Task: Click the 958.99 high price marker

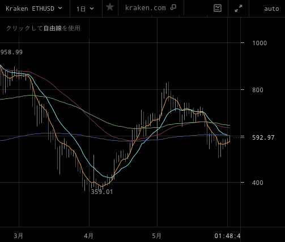Action: coord(11,52)
